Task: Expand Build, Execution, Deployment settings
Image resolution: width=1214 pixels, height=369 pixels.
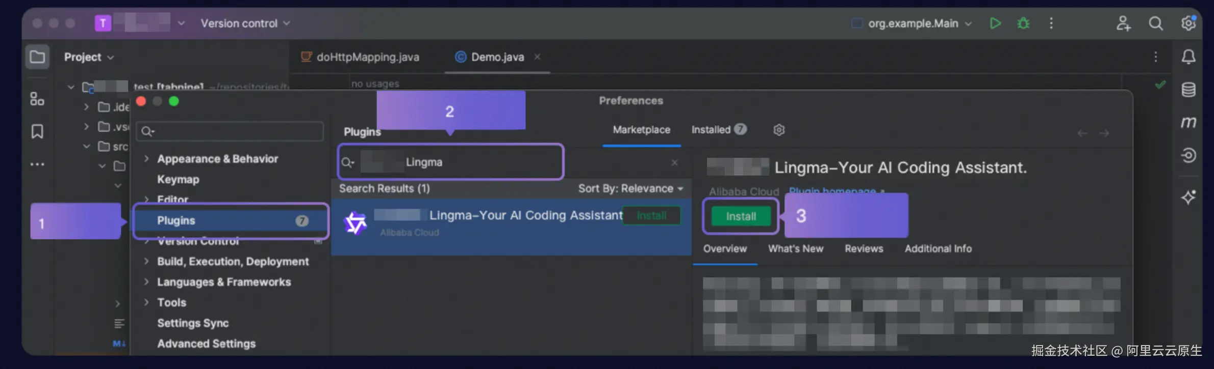Action: tap(146, 261)
